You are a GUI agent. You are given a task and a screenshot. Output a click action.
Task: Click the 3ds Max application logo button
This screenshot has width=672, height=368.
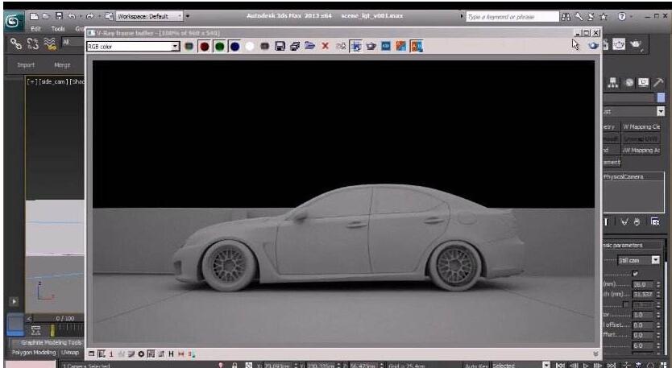click(13, 20)
